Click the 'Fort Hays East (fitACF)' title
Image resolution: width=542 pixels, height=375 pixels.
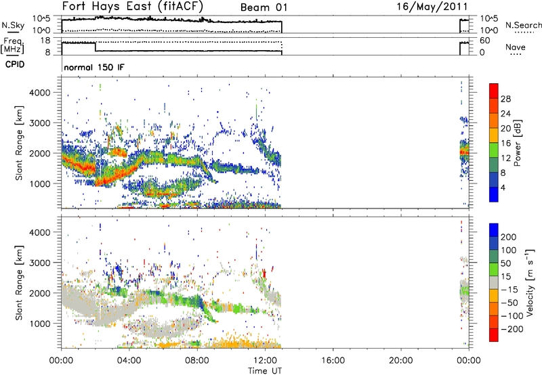132,7
